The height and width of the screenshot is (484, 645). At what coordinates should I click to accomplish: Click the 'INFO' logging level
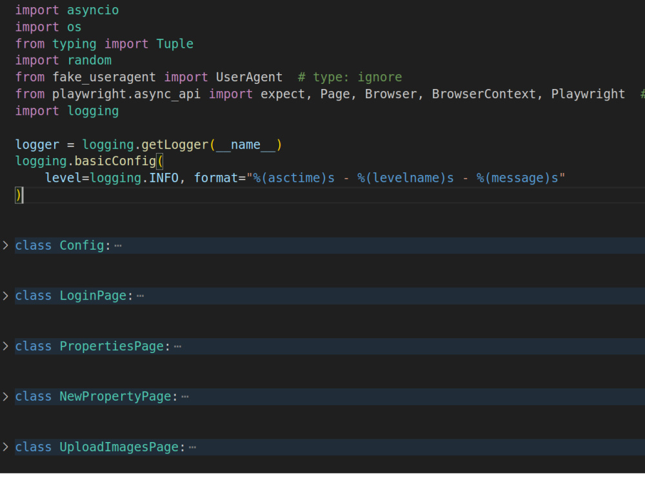click(164, 178)
